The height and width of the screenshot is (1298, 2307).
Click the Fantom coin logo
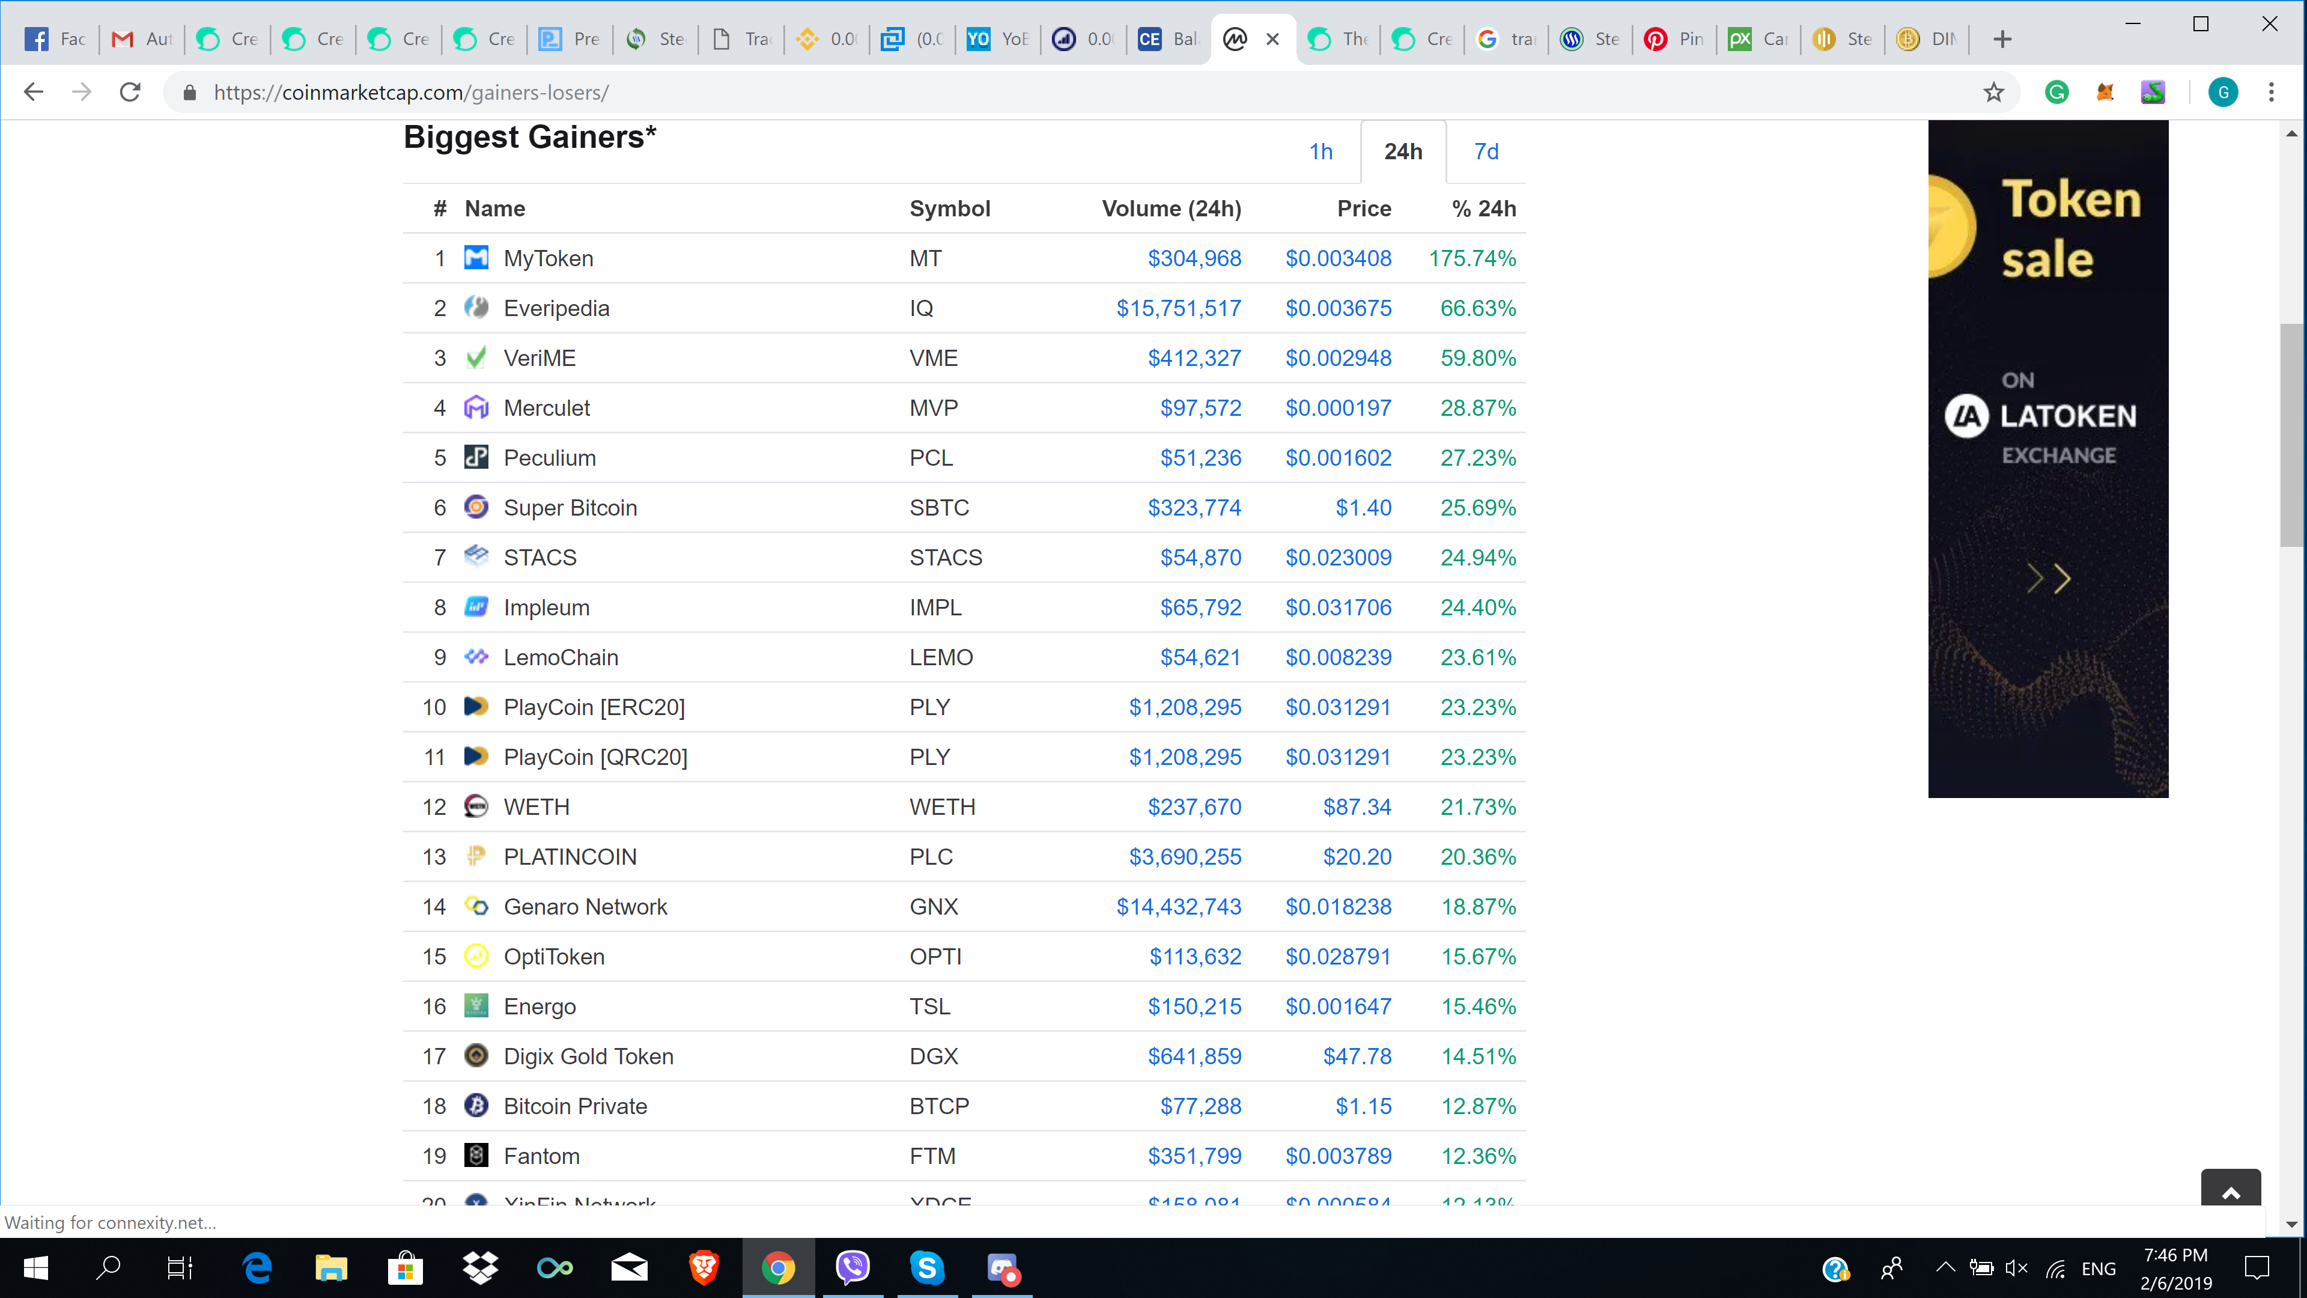(x=476, y=1156)
